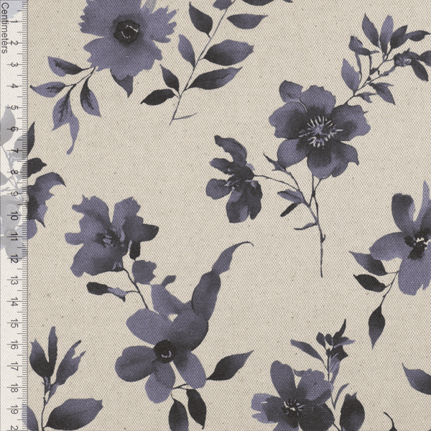Click the 10 centimeter mark on the ruler
Image resolution: width=431 pixels, height=431 pixels.
(14, 215)
